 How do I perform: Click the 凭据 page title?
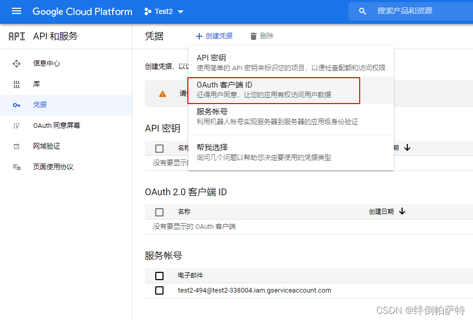pos(154,36)
